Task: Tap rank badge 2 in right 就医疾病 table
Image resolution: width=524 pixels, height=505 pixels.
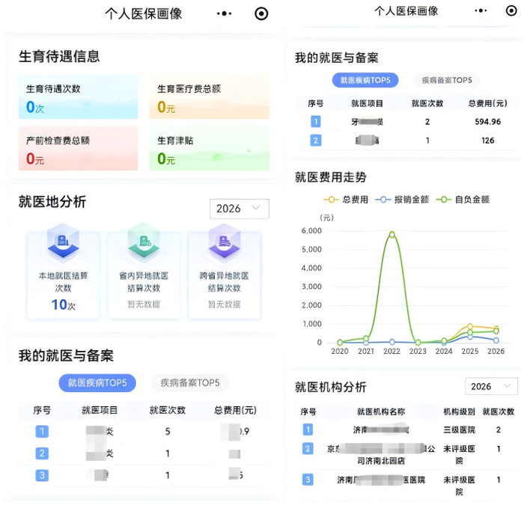Action: [316, 141]
